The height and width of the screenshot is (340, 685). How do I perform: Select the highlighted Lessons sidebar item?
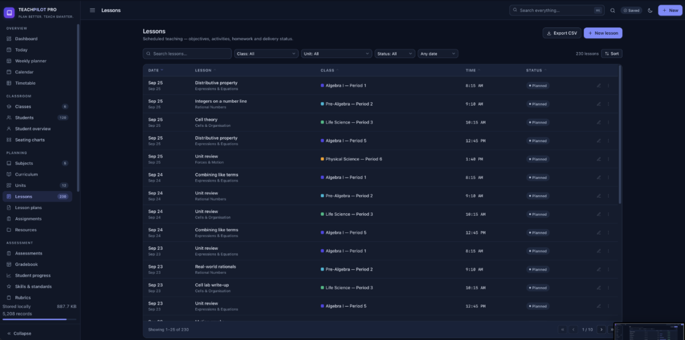tap(37, 196)
